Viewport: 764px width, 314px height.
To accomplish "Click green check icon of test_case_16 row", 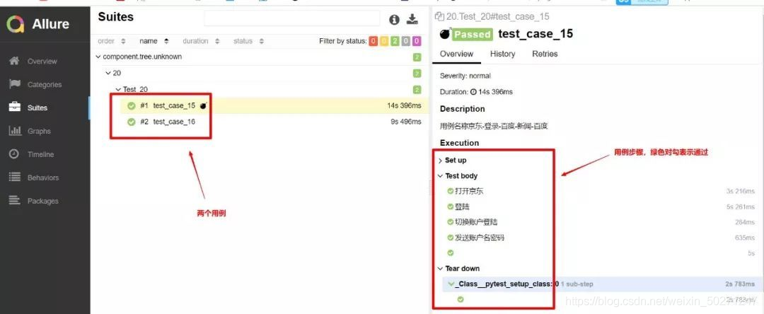I will pyautogui.click(x=131, y=122).
